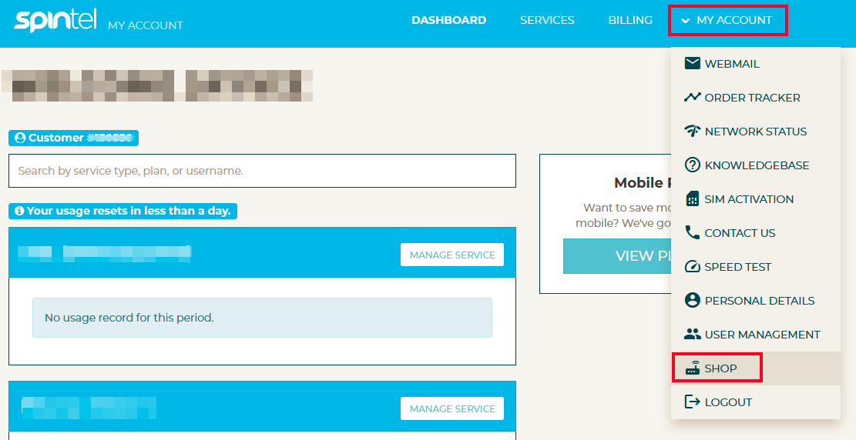
Task: Choose ORDER TRACKER menu entry
Action: (x=756, y=97)
